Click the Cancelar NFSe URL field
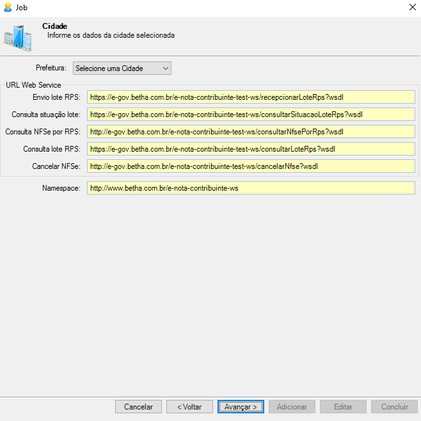 251,166
